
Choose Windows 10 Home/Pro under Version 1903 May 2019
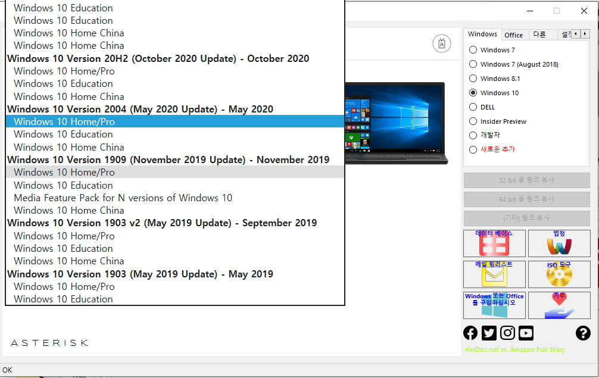(175, 287)
